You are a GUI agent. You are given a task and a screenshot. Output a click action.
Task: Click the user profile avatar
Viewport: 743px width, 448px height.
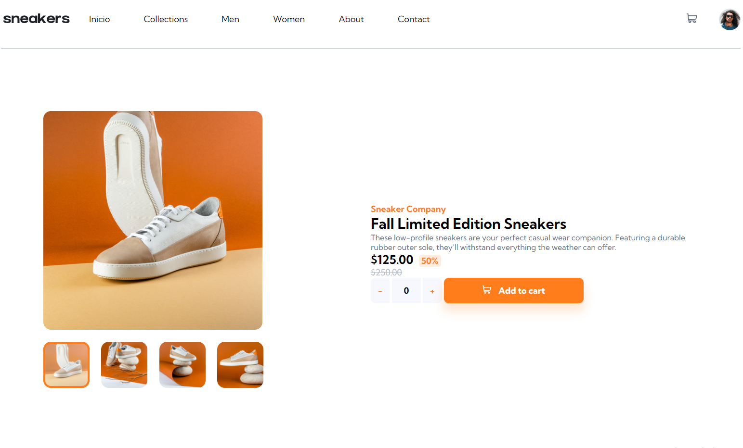tap(729, 20)
